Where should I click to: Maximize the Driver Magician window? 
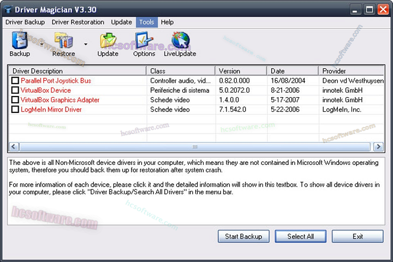point(369,10)
